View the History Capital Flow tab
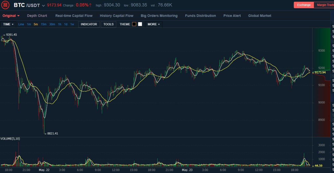334x173 pixels. [x=117, y=16]
